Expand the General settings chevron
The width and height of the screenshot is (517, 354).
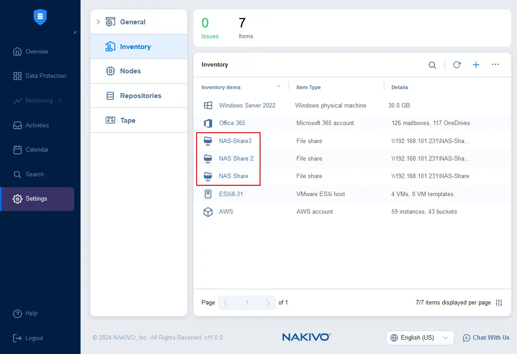tap(98, 22)
